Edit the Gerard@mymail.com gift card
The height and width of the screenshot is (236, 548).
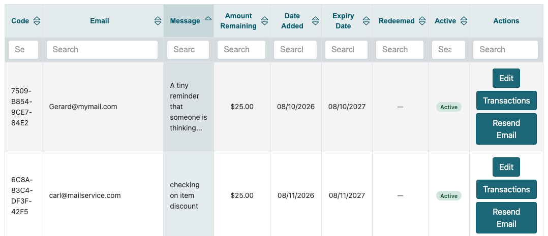click(506, 78)
